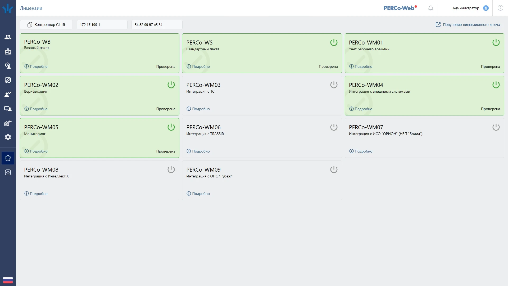508x286 pixels.
Task: Open the verification person-check sidebar icon
Action: (8, 94)
